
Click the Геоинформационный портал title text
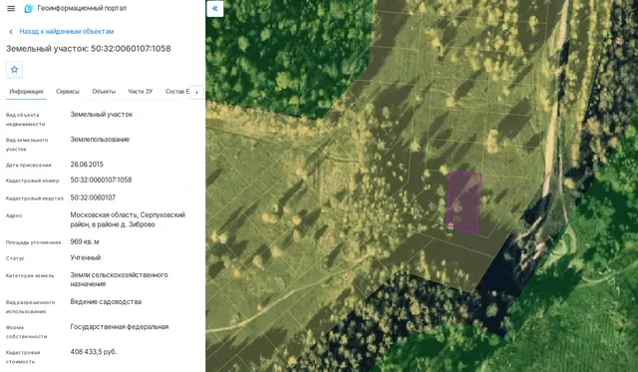tap(82, 8)
